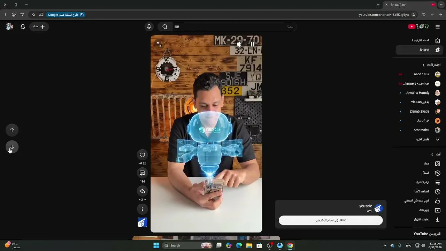Screen dimensions: 446x251
Task: Click the إنشاء create button
Action: (39, 26)
